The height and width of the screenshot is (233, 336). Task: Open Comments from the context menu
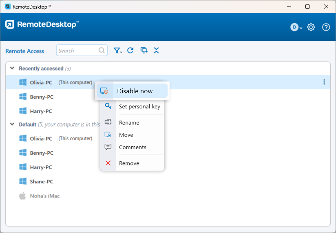[133, 147]
